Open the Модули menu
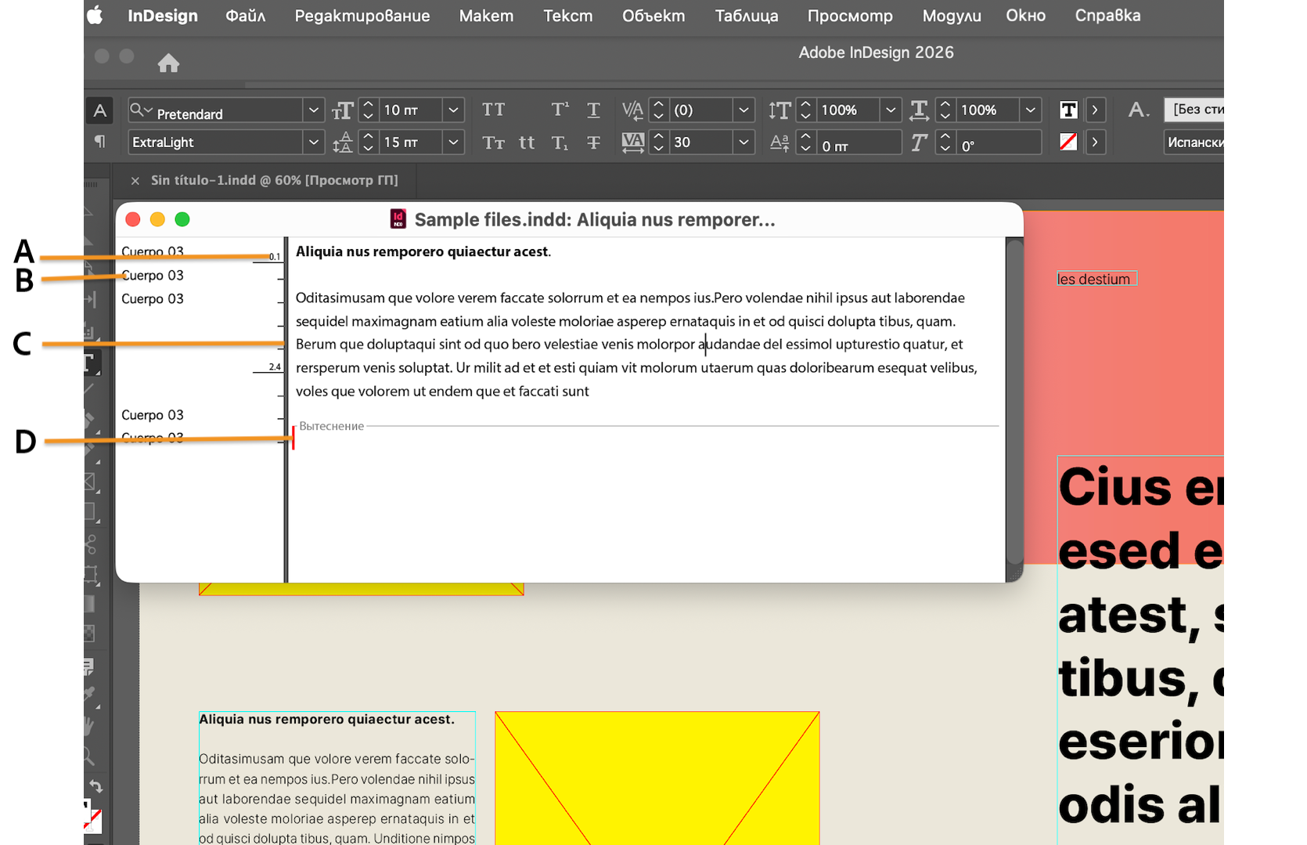 pos(952,16)
